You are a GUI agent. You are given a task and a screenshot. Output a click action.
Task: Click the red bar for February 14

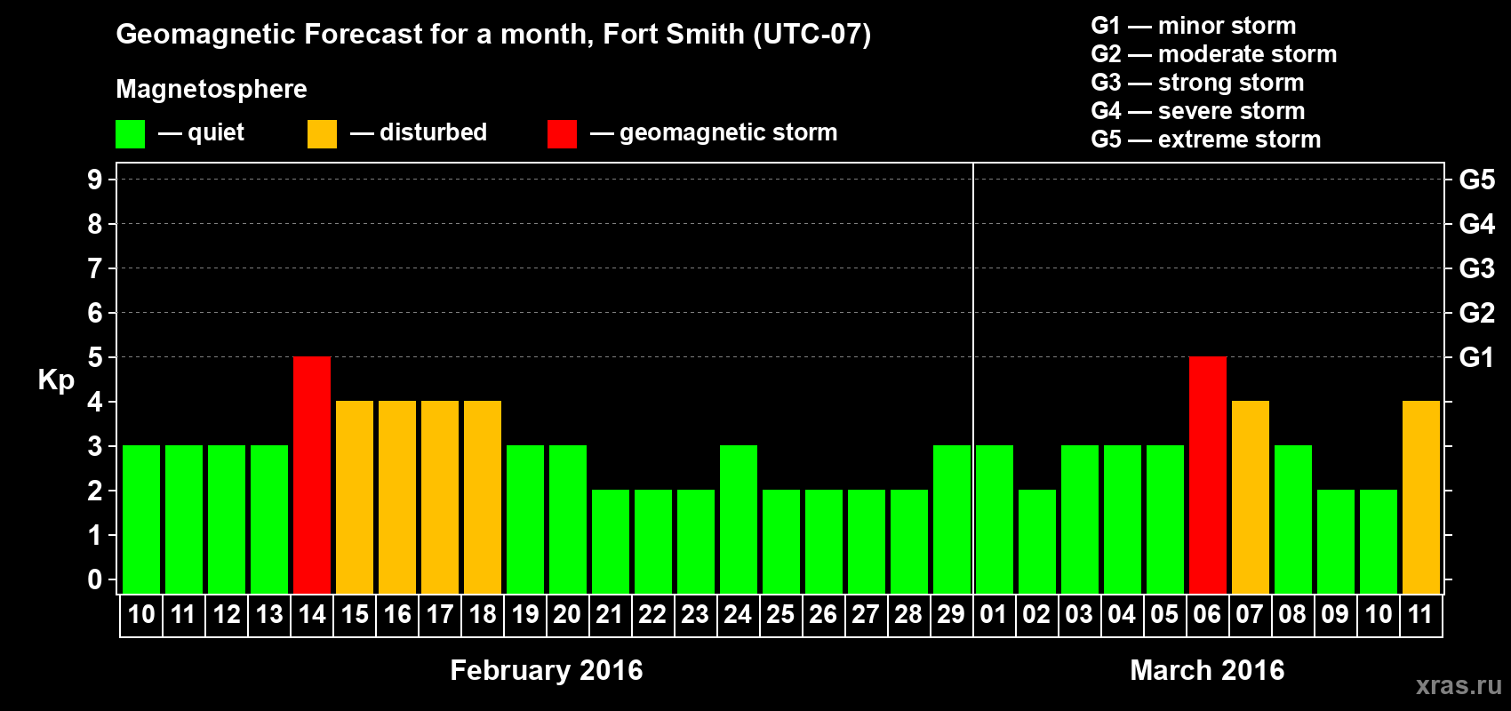pos(312,475)
